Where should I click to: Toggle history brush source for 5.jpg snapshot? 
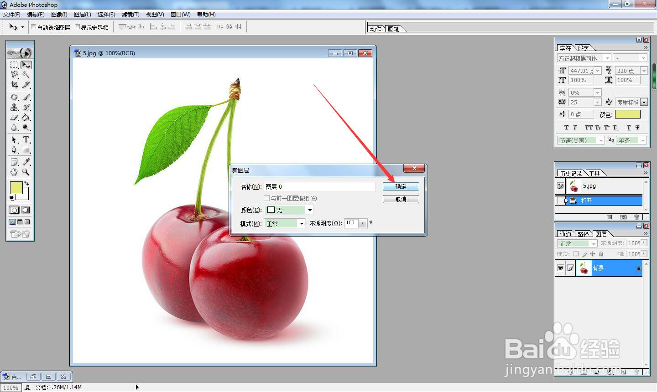point(560,186)
